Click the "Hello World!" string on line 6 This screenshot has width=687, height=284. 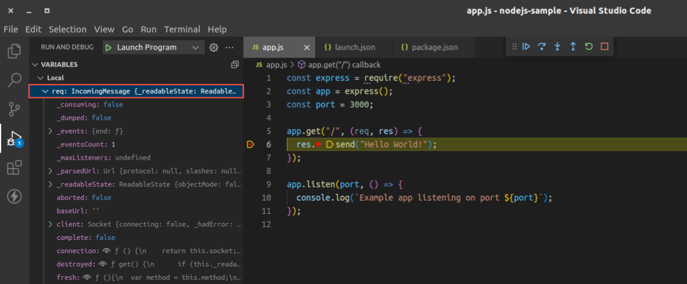coord(394,144)
